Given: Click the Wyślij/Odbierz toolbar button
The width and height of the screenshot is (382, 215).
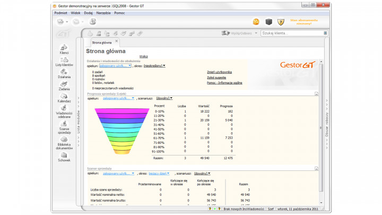Looking at the screenshot, I should tap(239, 33).
